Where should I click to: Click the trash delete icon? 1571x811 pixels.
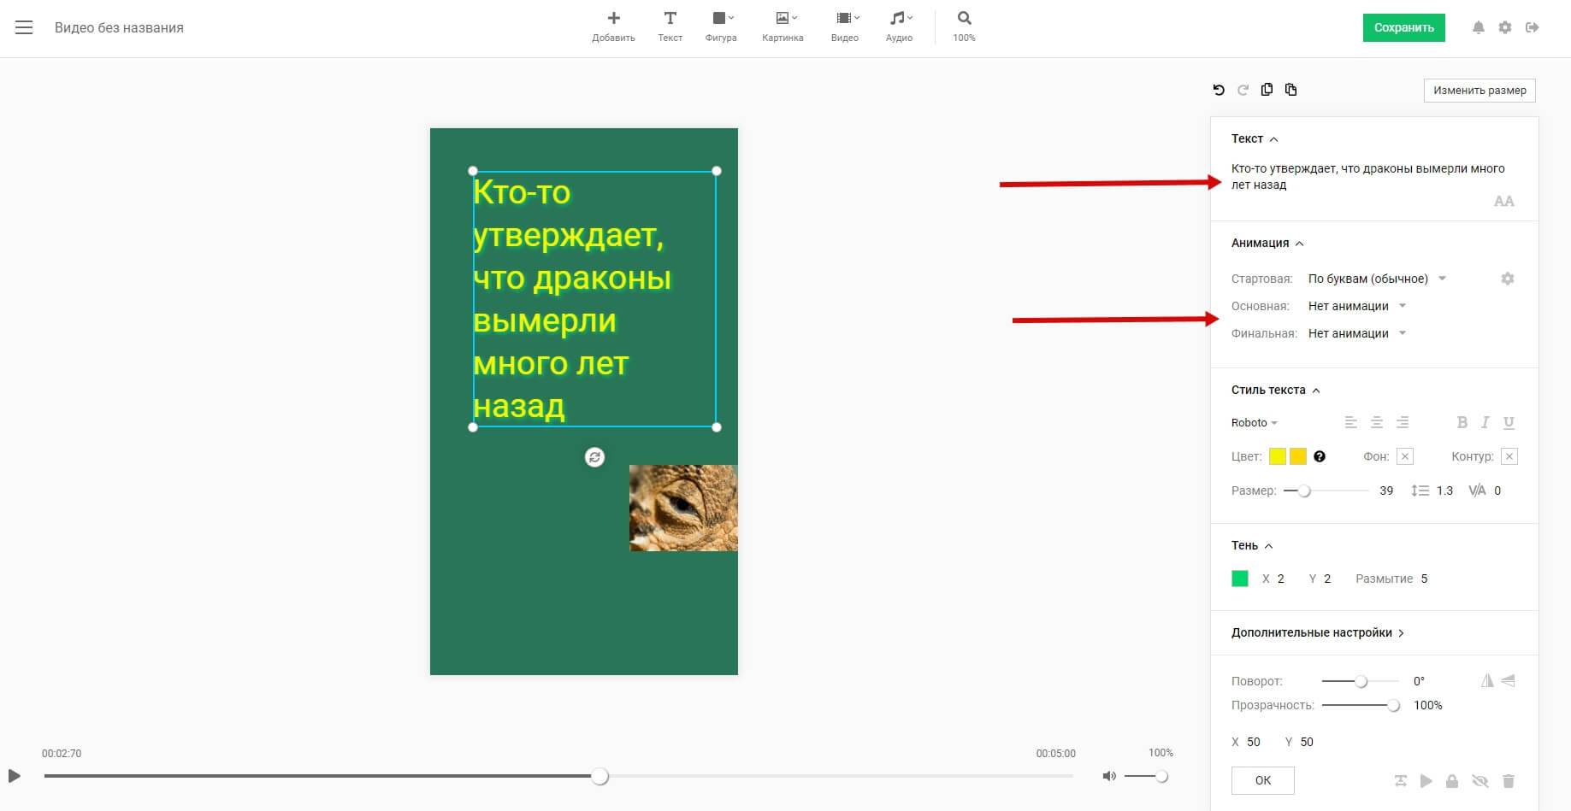coord(1509,781)
